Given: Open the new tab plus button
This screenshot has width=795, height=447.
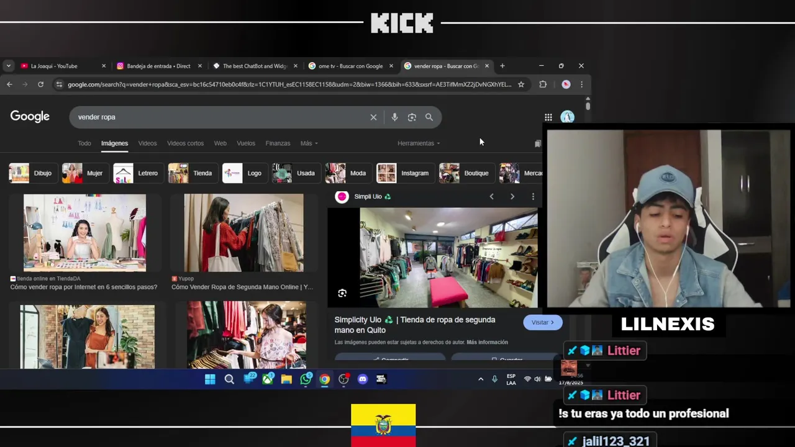Looking at the screenshot, I should (x=502, y=66).
